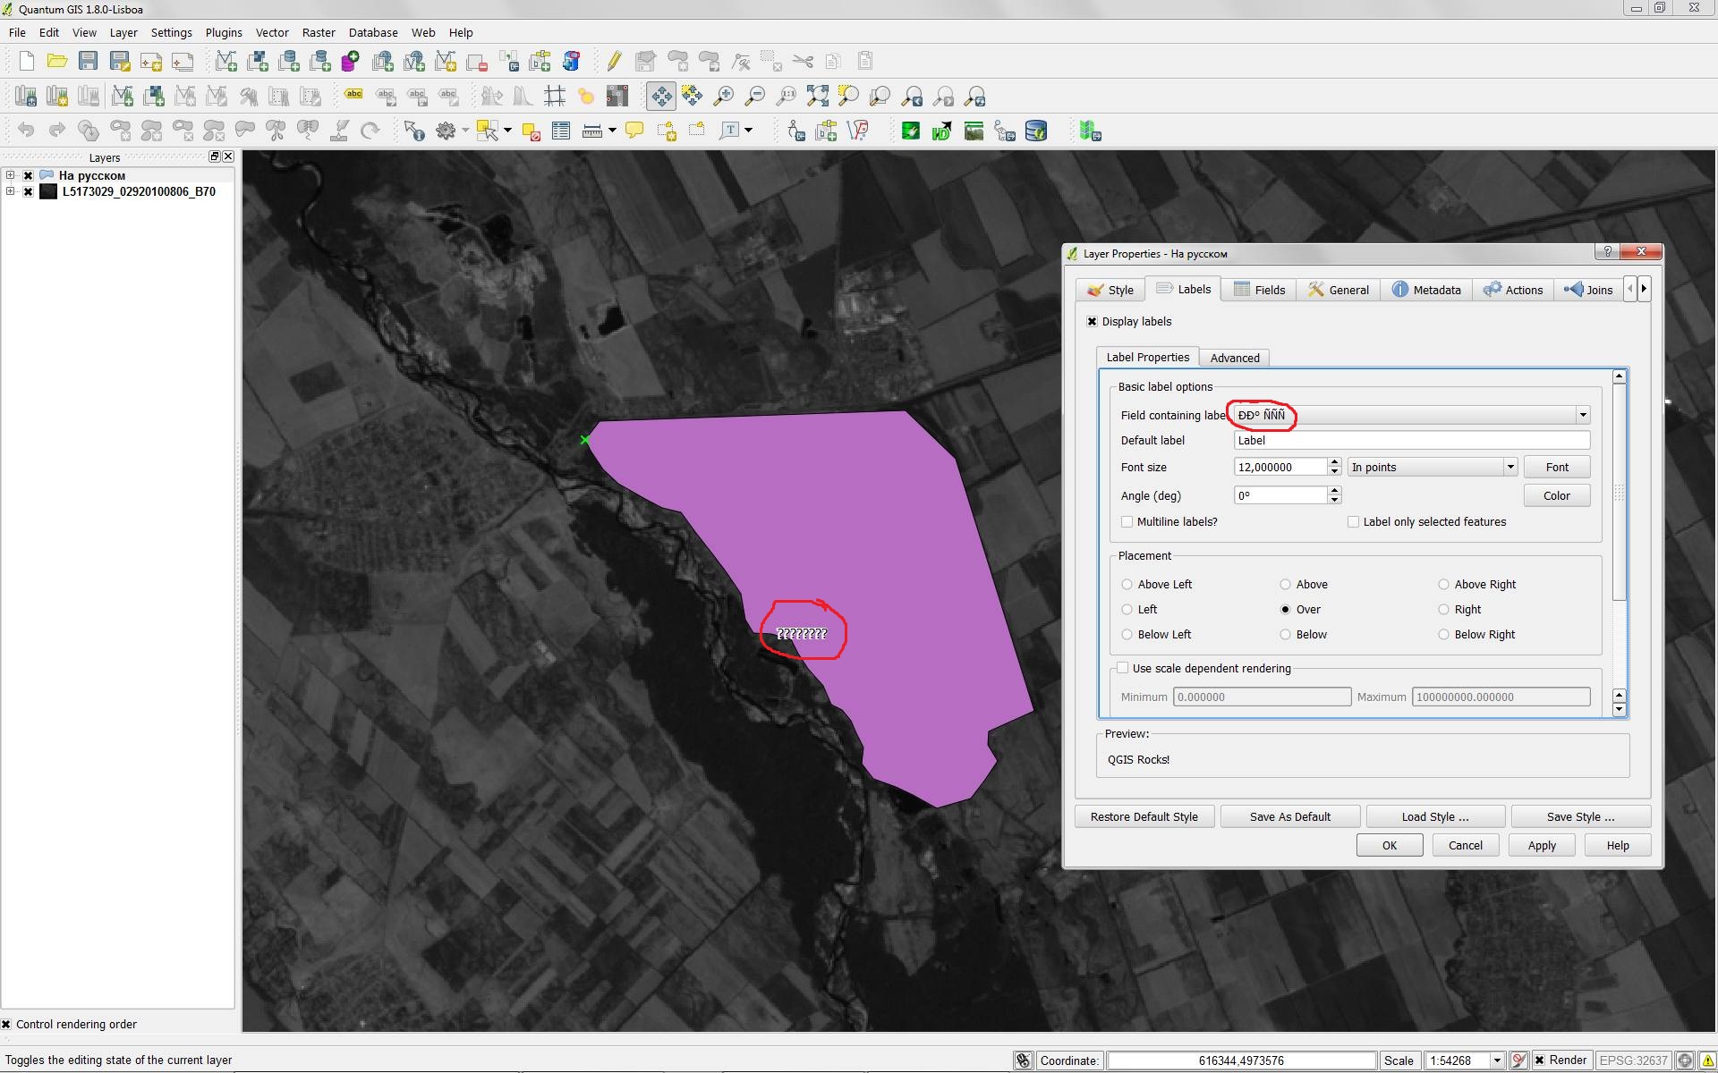Select the Identify Features tool
1718x1073 pixels.
pyautogui.click(x=413, y=131)
